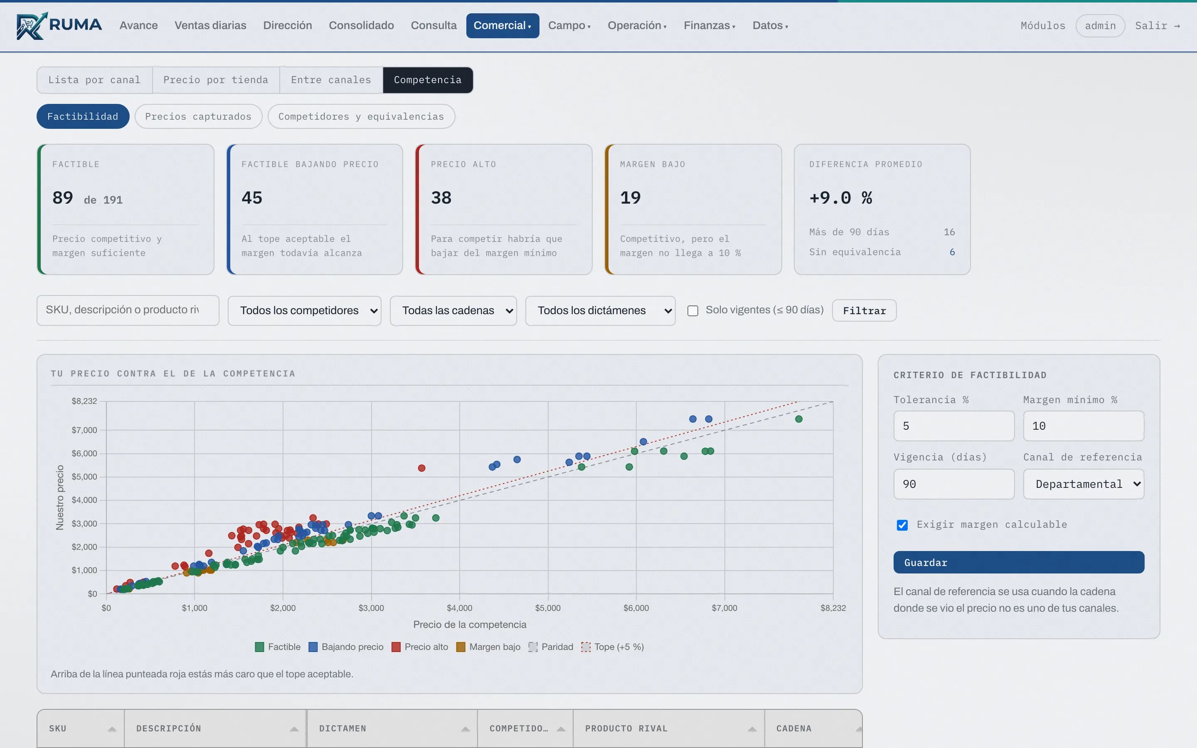Select the Precio alto summary card
Viewport: 1197px width, 748px height.
click(504, 209)
